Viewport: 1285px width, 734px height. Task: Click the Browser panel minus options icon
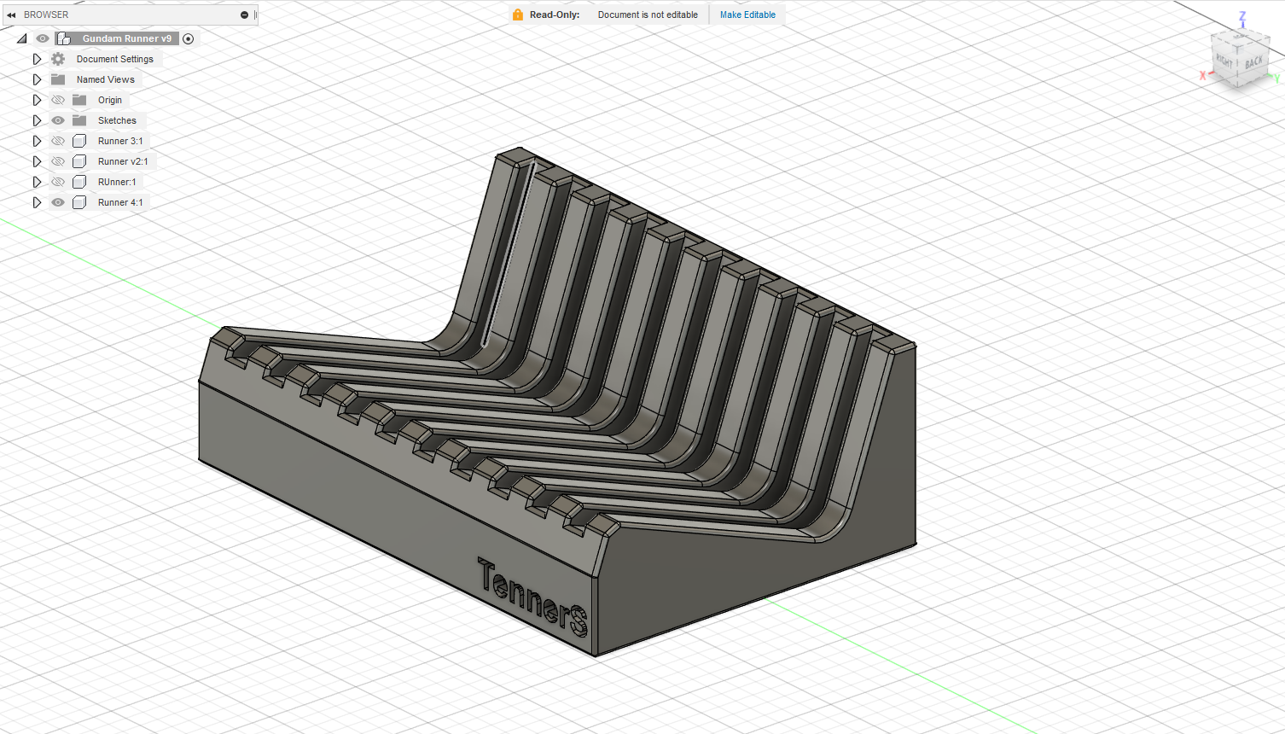pos(244,15)
